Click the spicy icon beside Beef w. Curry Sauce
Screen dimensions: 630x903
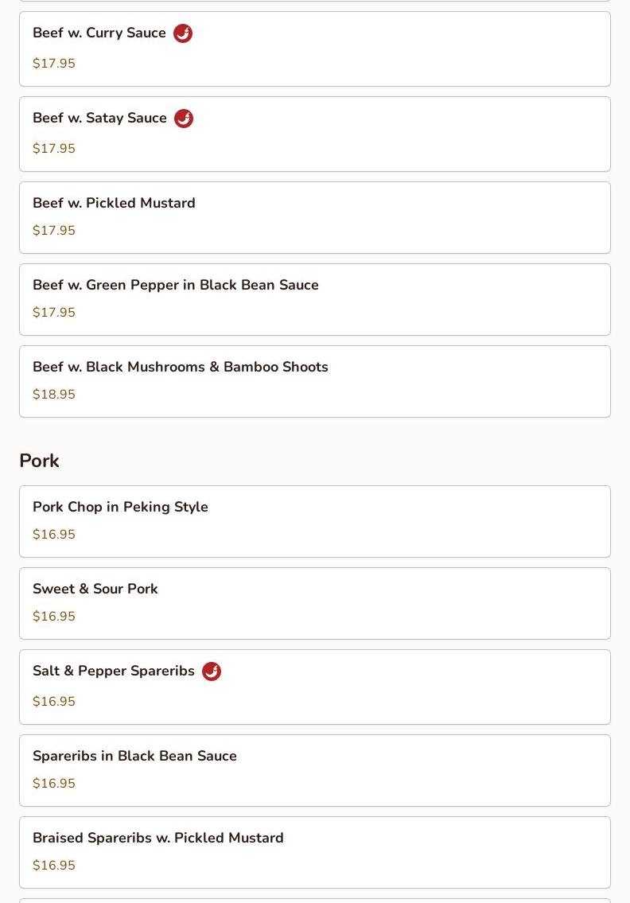tap(183, 33)
